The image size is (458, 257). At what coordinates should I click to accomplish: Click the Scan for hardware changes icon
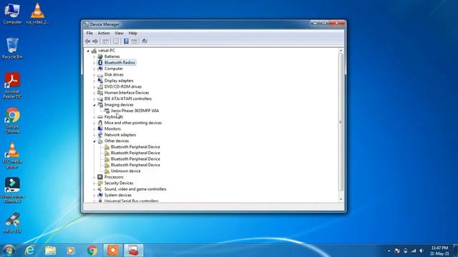pyautogui.click(x=145, y=41)
